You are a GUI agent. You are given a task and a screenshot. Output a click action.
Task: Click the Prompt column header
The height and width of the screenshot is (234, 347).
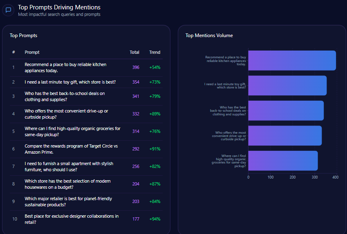(32, 52)
